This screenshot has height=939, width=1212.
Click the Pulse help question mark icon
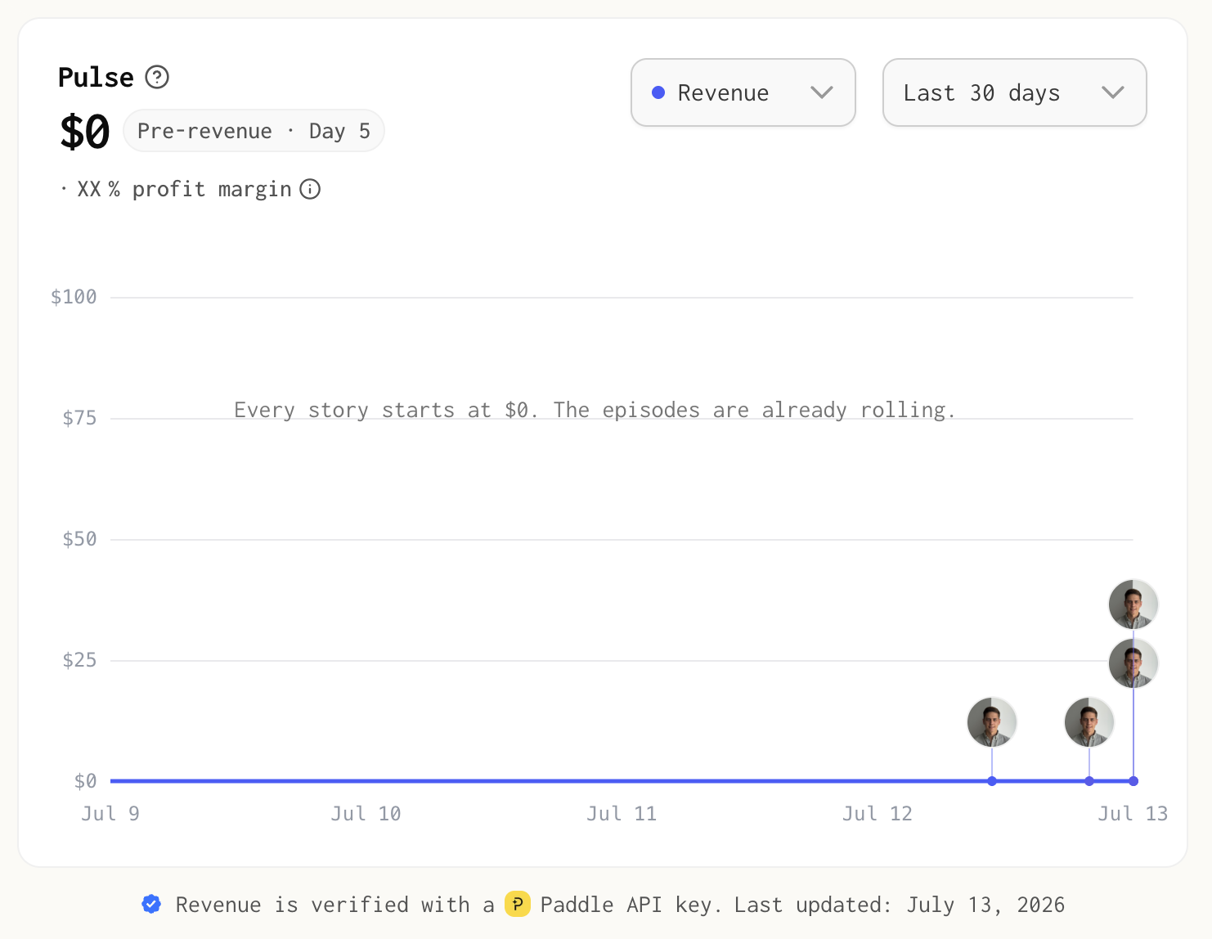click(x=157, y=77)
